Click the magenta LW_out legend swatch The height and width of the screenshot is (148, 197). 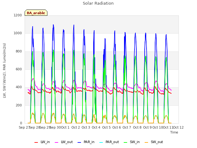pyautogui.click(x=57, y=142)
